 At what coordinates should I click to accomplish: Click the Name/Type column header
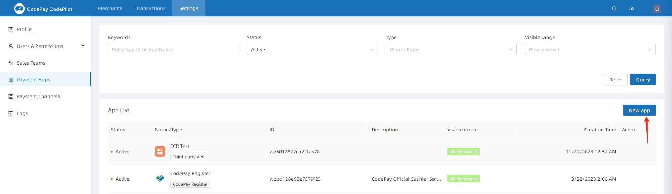168,130
